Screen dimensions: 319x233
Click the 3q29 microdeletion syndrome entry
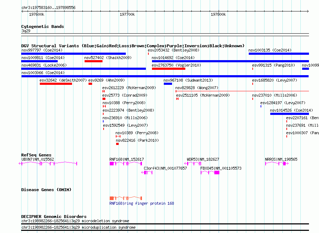click(x=75, y=221)
